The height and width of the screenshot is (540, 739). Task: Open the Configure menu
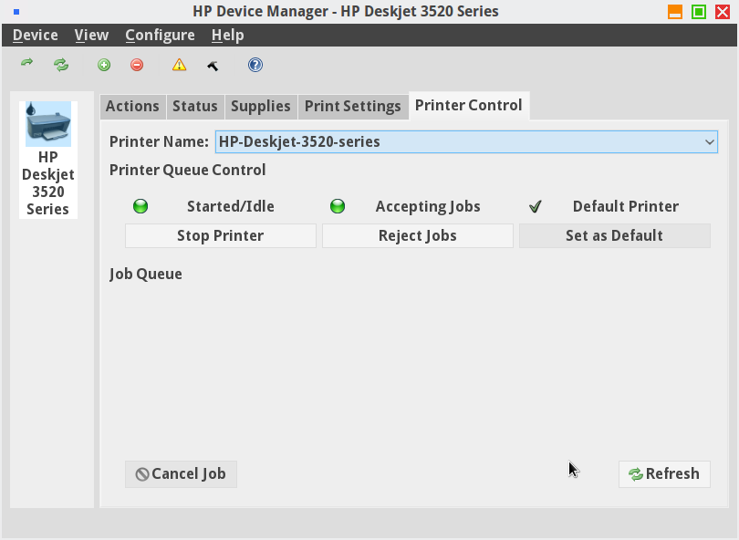point(160,35)
